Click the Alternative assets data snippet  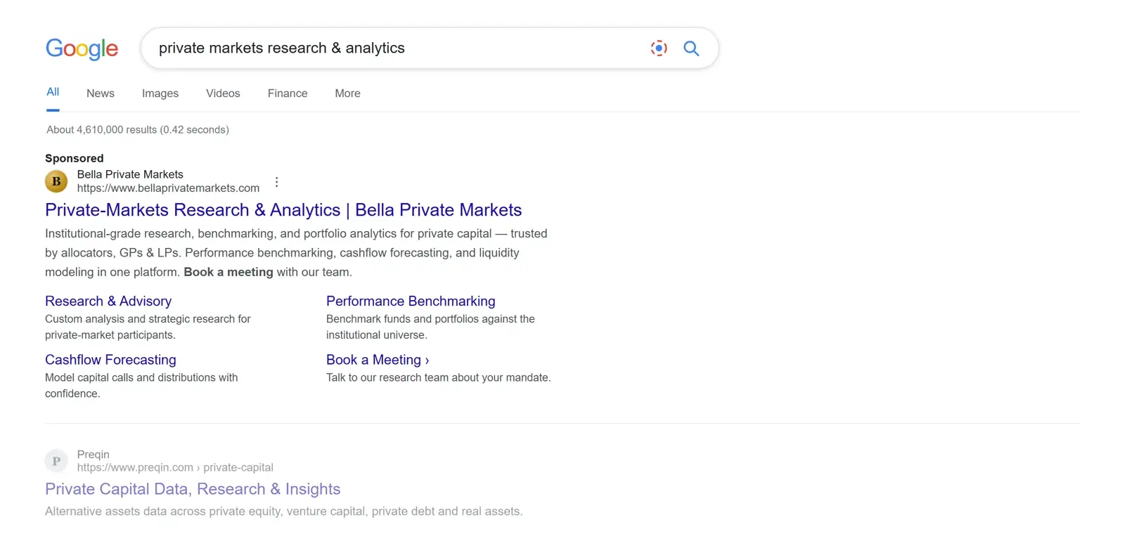coord(284,512)
